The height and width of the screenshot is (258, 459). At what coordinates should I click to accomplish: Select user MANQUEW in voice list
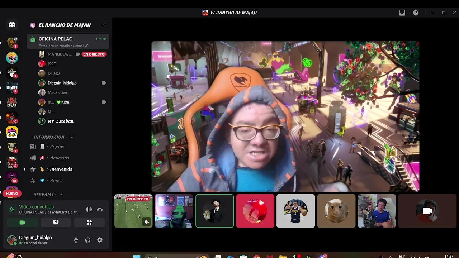[x=59, y=54]
